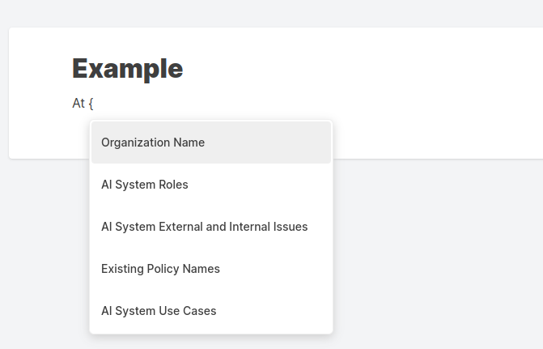
Task: Place cursor before the Example heading
Action: 73,69
